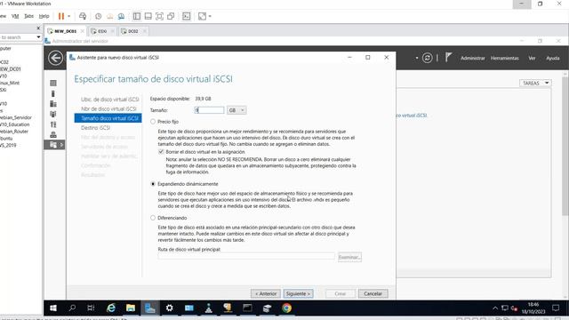
Task: Click the Tamaño size input field
Action: [x=210, y=110]
